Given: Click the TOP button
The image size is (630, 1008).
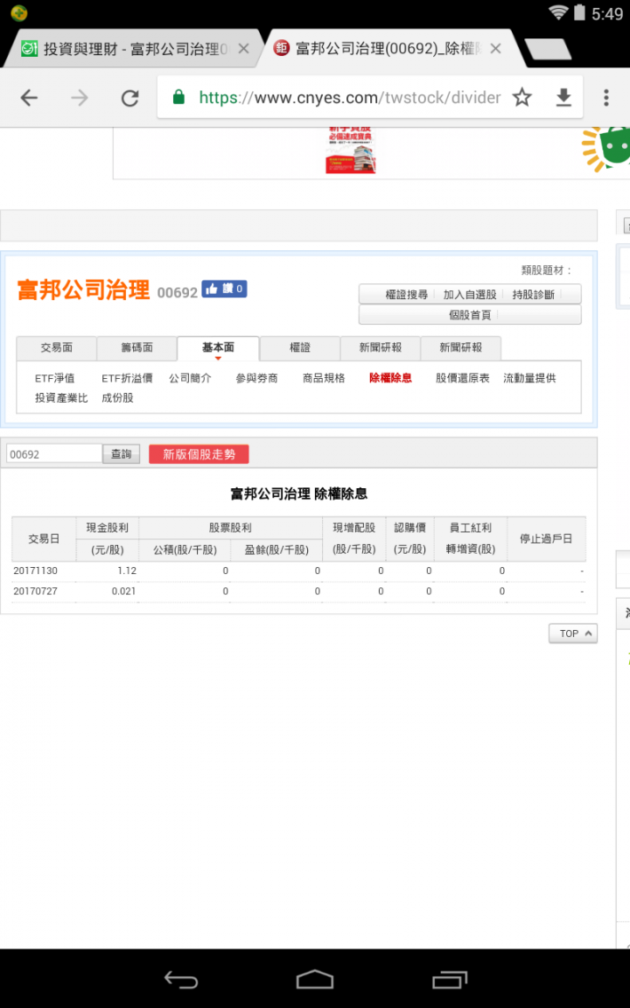Looking at the screenshot, I should 573,633.
